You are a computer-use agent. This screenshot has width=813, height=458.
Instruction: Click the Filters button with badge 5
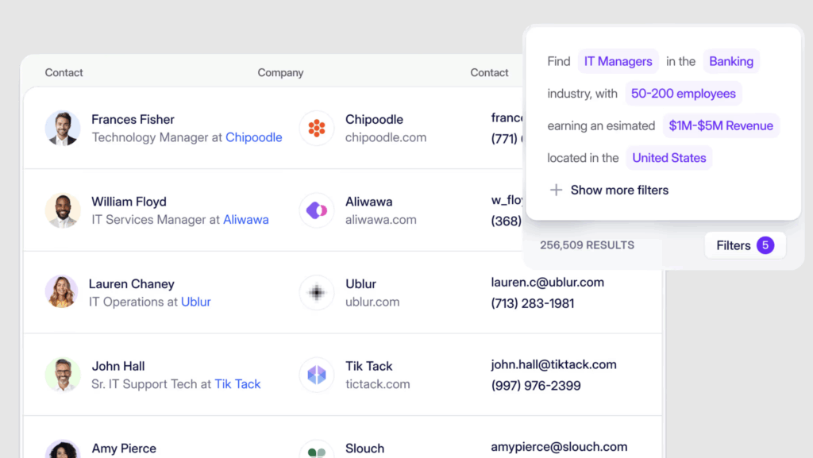click(745, 245)
